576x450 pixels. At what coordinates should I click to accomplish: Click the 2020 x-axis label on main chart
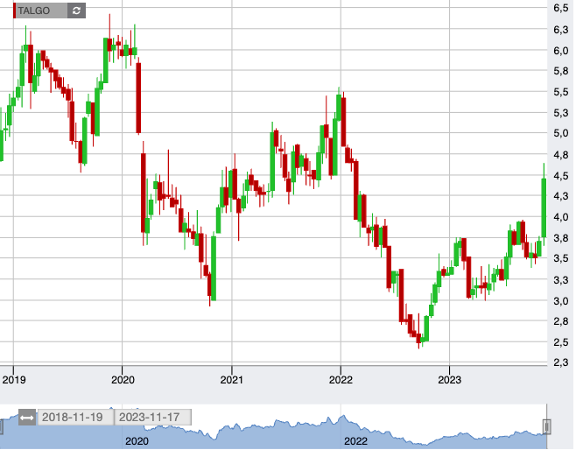[x=123, y=380]
